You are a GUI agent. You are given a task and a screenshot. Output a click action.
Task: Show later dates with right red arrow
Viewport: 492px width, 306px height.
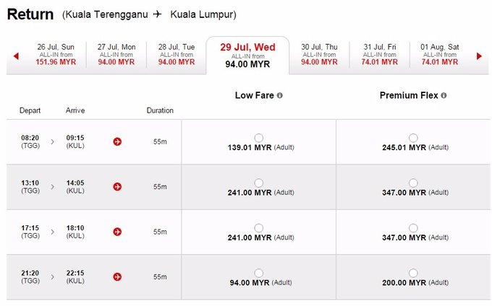[478, 56]
